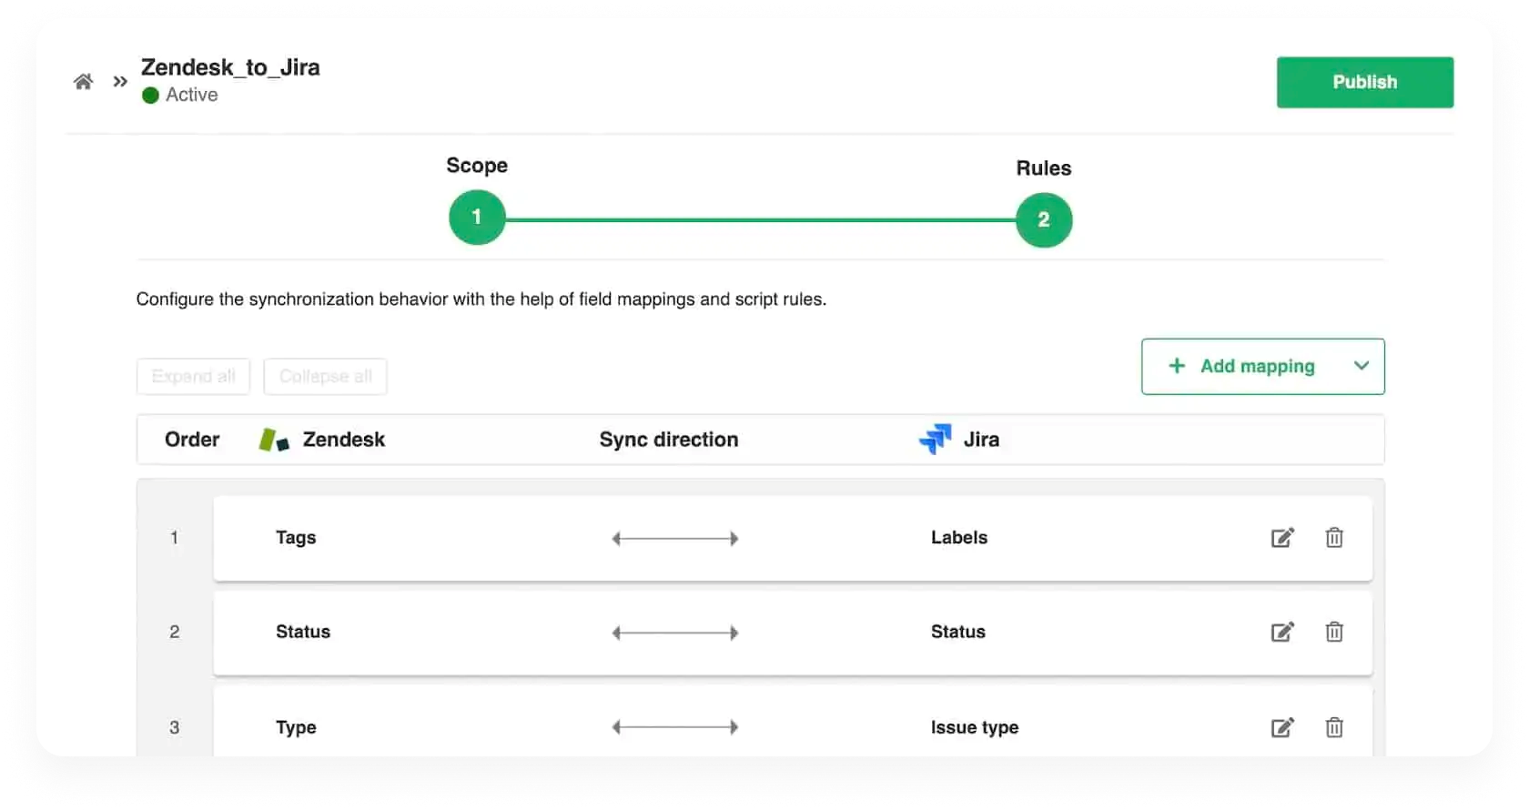Switch to the Scope step
1529x811 pixels.
(x=476, y=218)
